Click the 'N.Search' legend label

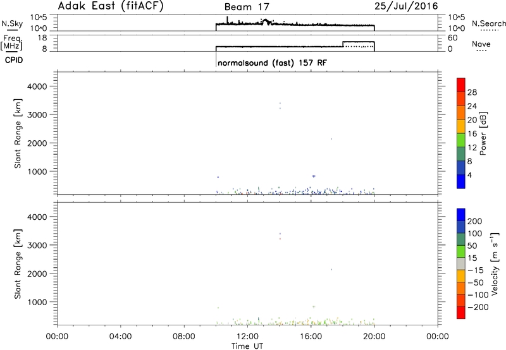click(488, 23)
